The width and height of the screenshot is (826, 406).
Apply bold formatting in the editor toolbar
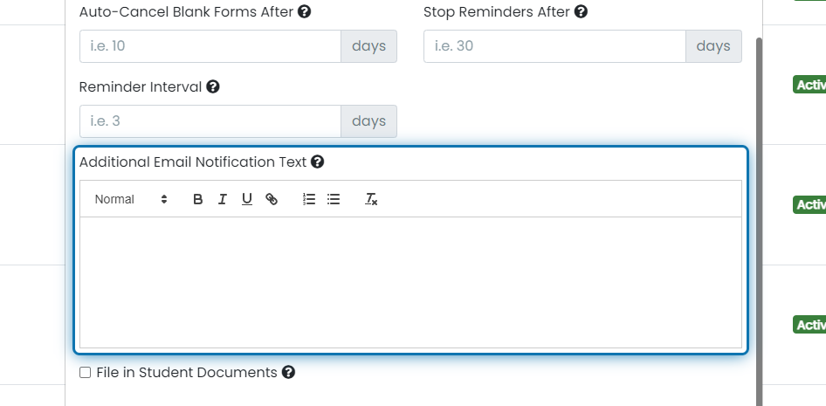[x=197, y=199]
